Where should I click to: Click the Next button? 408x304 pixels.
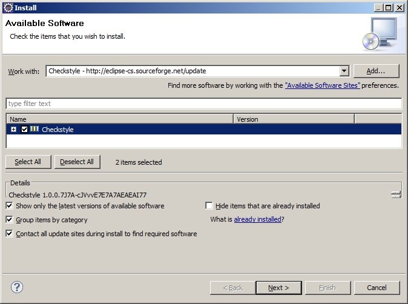click(278, 287)
